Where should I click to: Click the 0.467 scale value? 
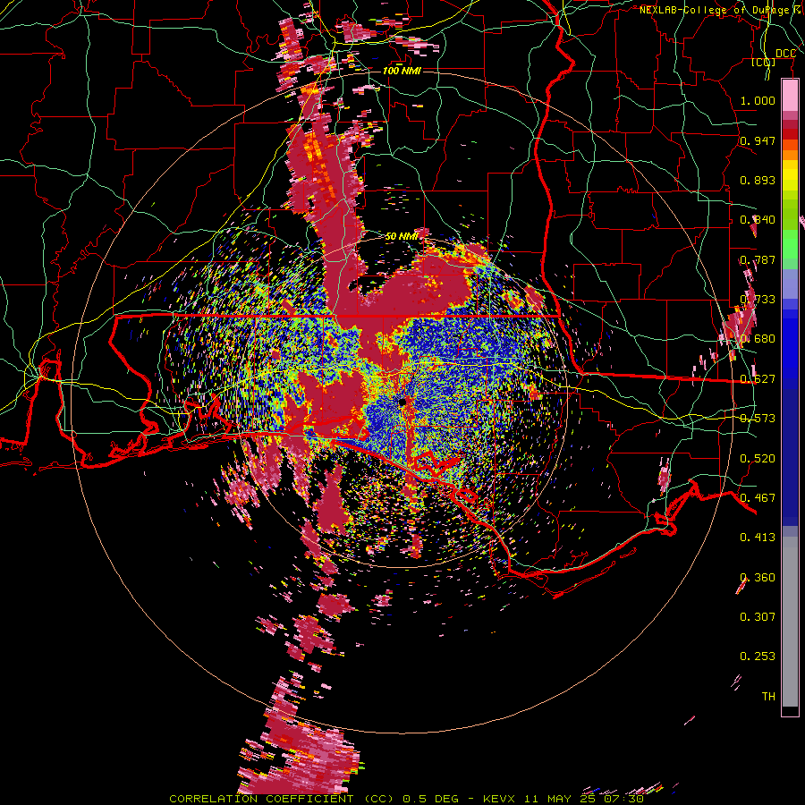[758, 498]
